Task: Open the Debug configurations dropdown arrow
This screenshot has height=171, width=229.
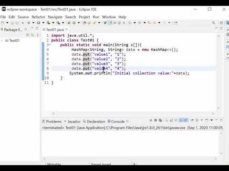Action: pos(33,23)
